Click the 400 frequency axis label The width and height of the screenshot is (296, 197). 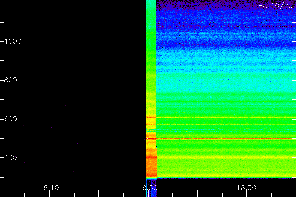tap(11, 157)
